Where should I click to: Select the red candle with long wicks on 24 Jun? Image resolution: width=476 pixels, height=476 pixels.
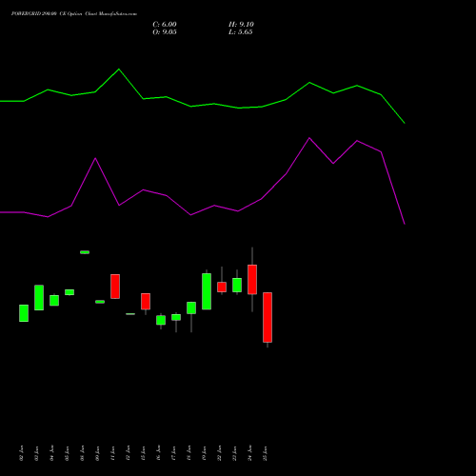[252, 279]
